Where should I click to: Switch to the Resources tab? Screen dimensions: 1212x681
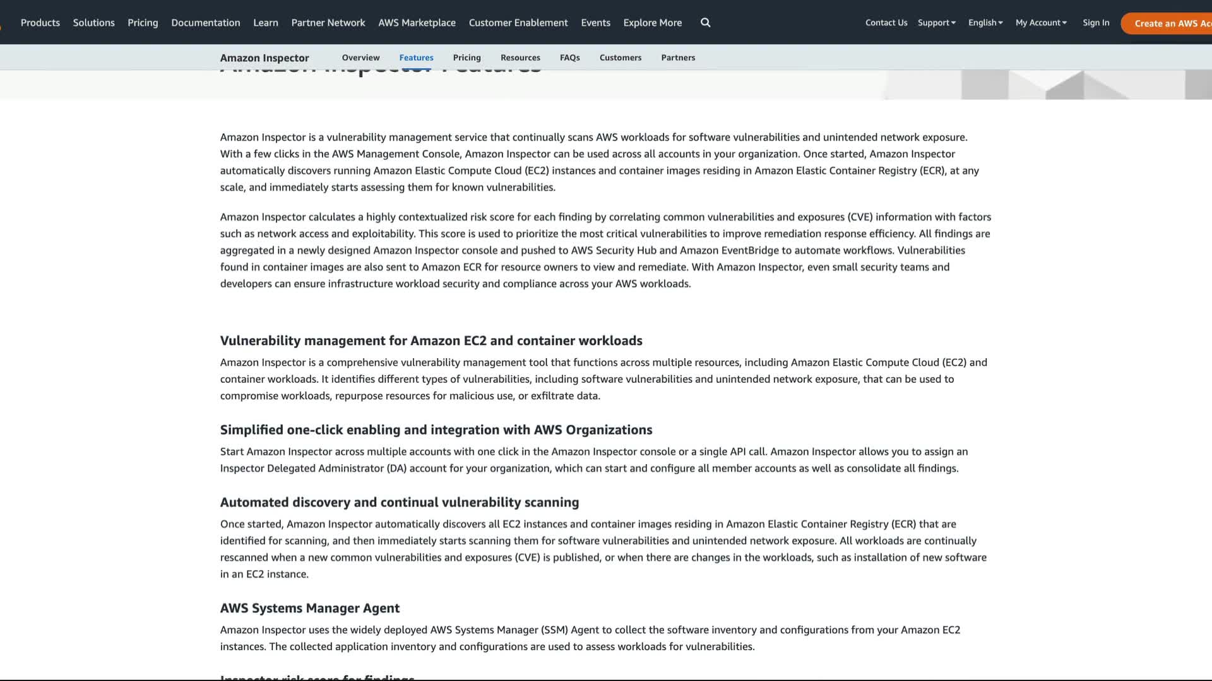click(520, 57)
